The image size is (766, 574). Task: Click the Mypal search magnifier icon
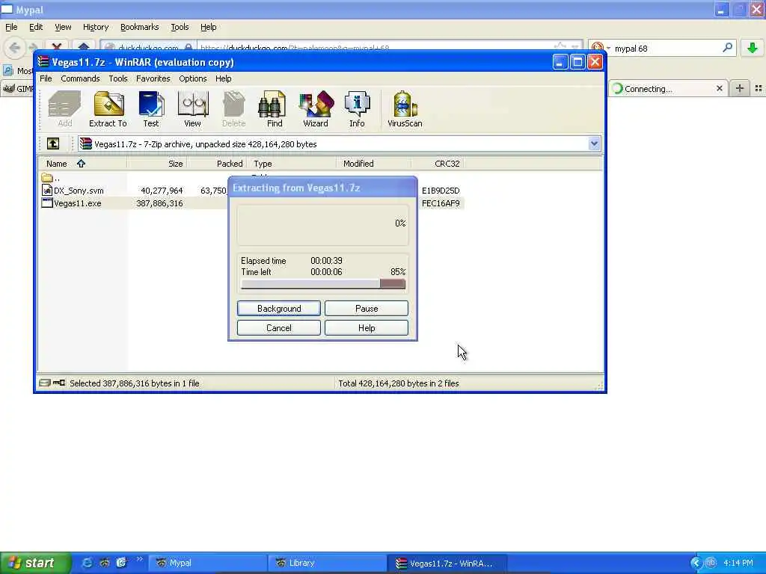[x=727, y=48]
